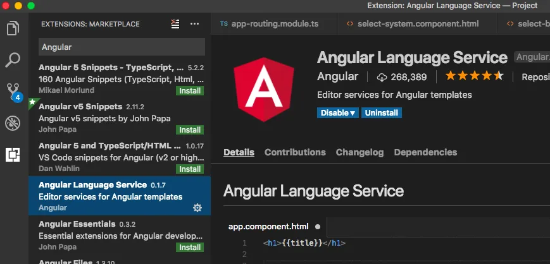This screenshot has width=550, height=264.
Task: Install Angular Essentials extension
Action: coord(190,248)
